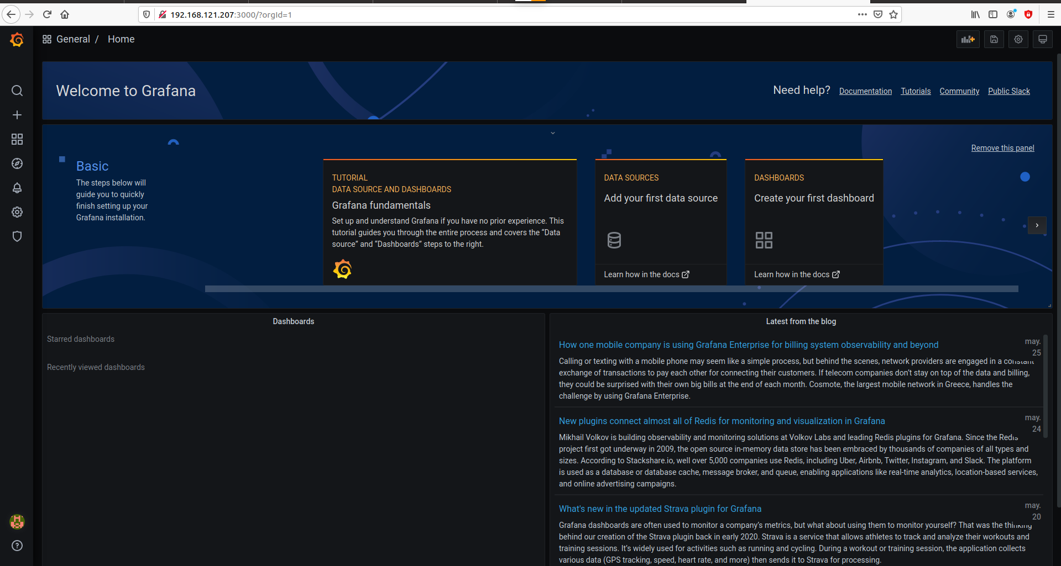This screenshot has height=566, width=1061.
Task: Open blog post about updated Strava plugin
Action: pos(660,509)
